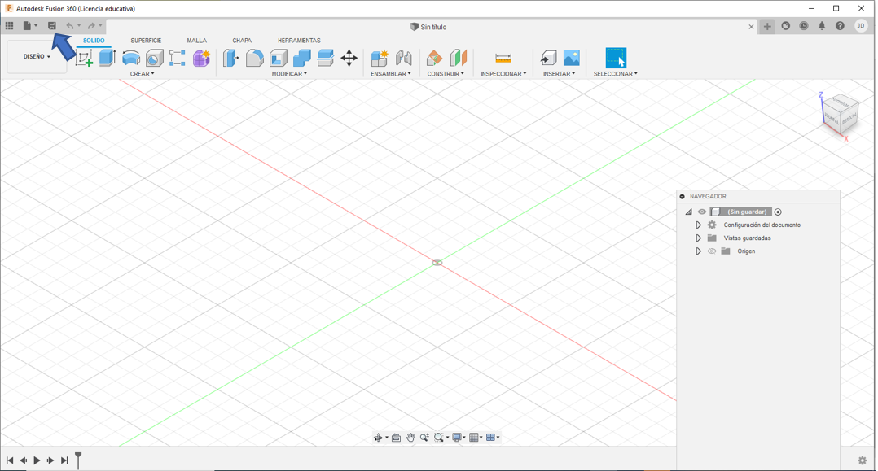Open Display Settings monitor icon
Viewport: 878px width, 471px height.
click(457, 438)
